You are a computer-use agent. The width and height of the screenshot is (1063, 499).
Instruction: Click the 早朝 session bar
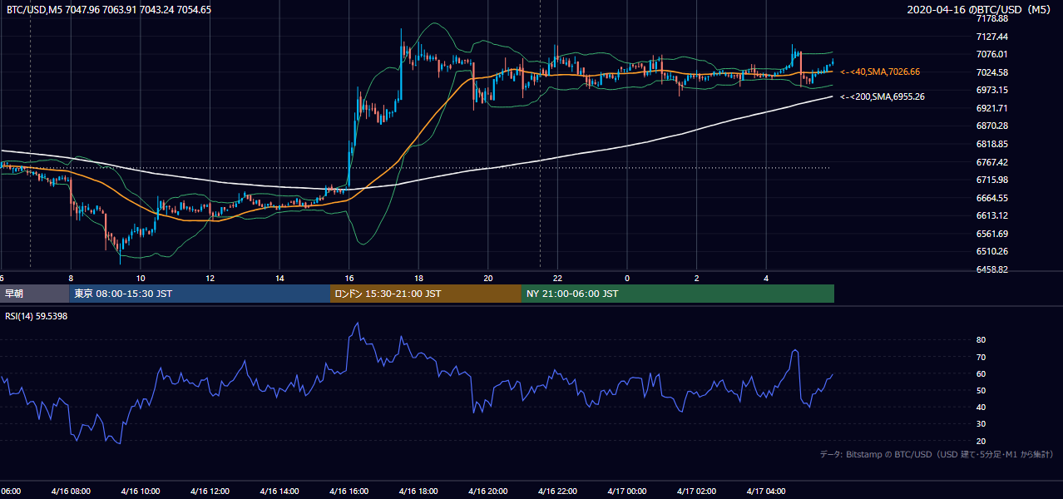point(34,294)
